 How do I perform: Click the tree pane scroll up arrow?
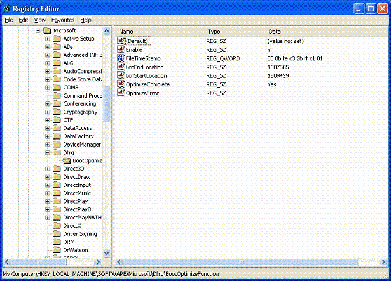(x=107, y=31)
